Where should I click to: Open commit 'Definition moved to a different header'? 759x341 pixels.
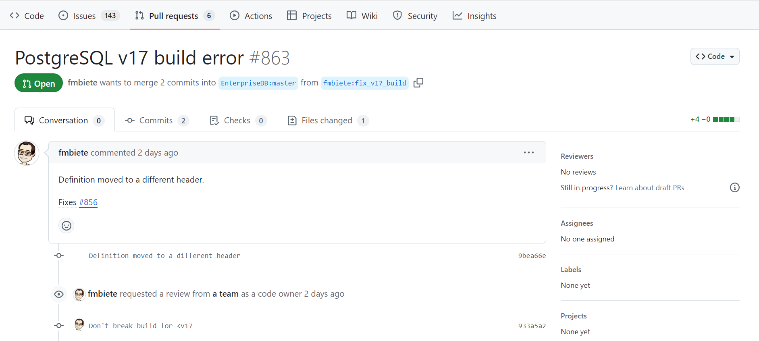164,256
